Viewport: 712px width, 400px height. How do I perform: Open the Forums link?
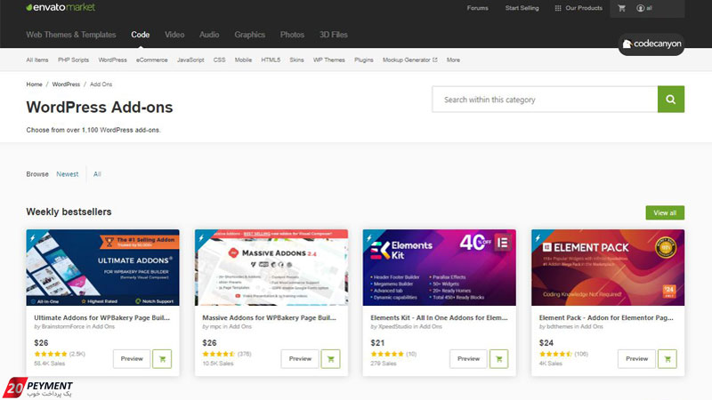click(477, 8)
